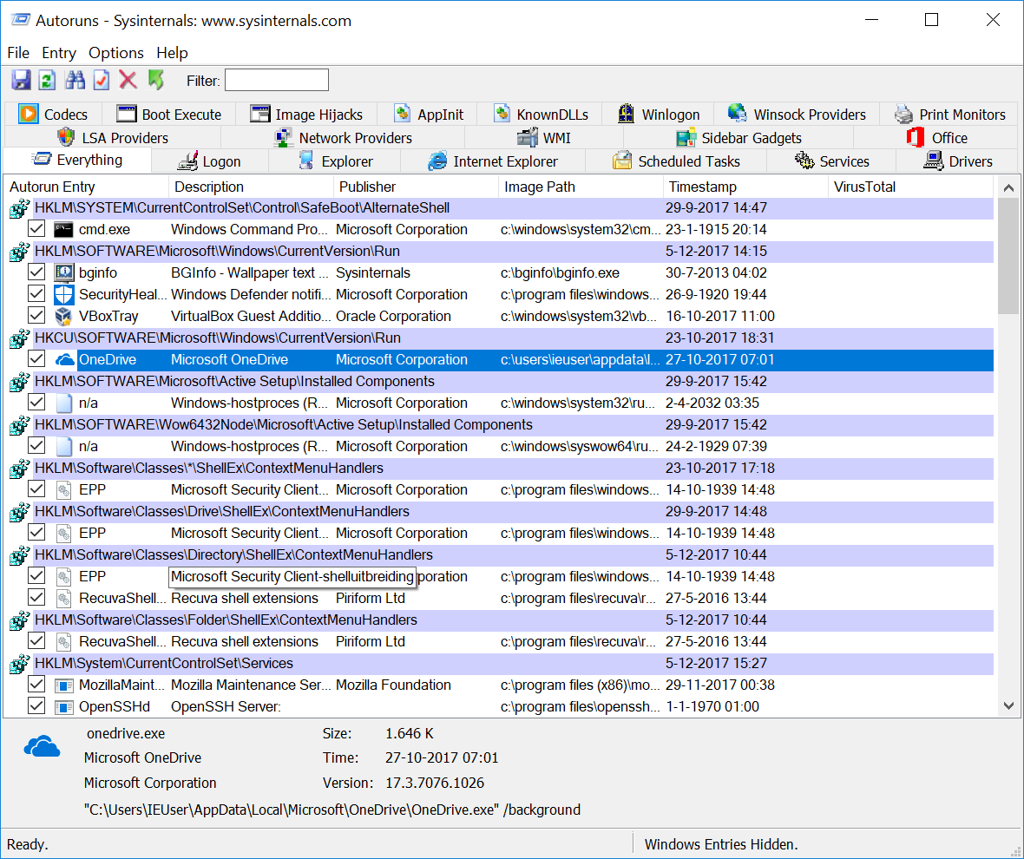Click registry icon beside the Wow6432Node Active Setup key
Viewport: 1024px width, 859px height.
pos(20,425)
